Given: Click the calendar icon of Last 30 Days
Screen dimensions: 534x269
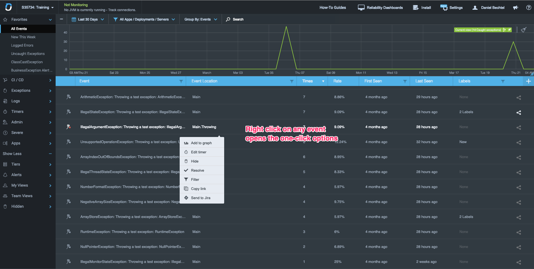Looking at the screenshot, I should (x=74, y=19).
